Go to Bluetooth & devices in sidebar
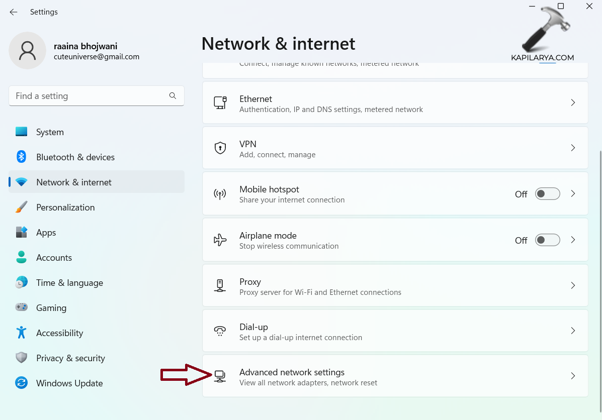602x420 pixels. click(x=75, y=157)
